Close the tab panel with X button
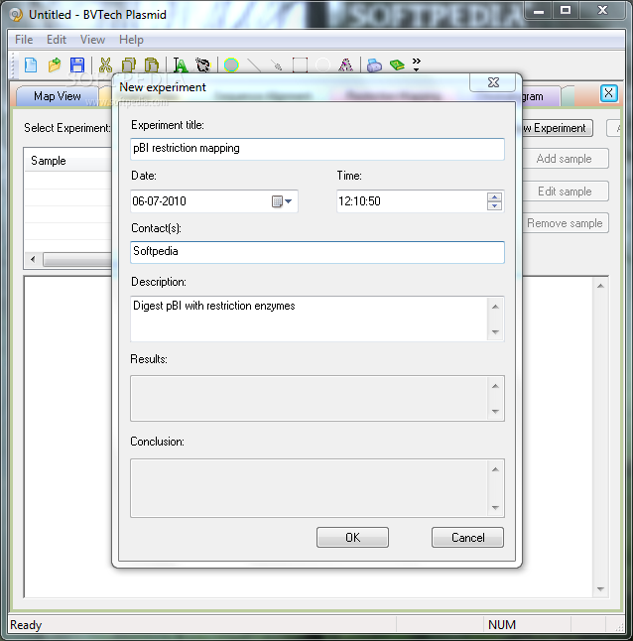The width and height of the screenshot is (633, 641). click(608, 93)
